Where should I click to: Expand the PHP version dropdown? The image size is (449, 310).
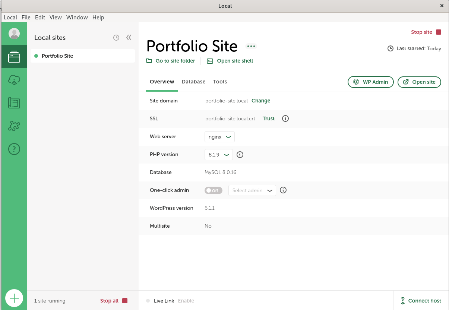pos(219,155)
